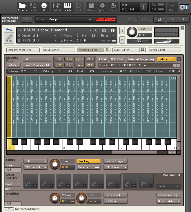191x212 pixels.
Task: Detach Wave Editor with its pop-out icon
Action: [x=143, y=50]
